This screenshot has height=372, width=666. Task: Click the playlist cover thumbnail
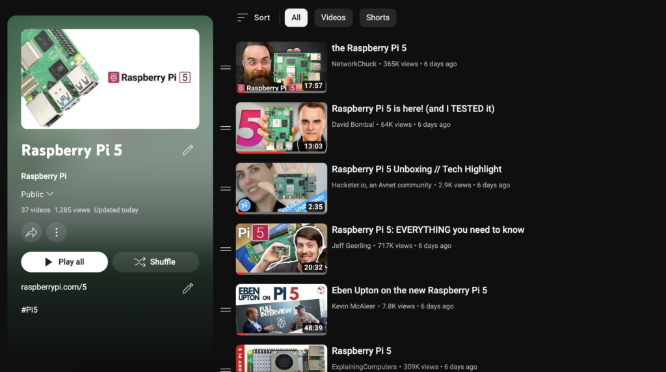coord(110,79)
